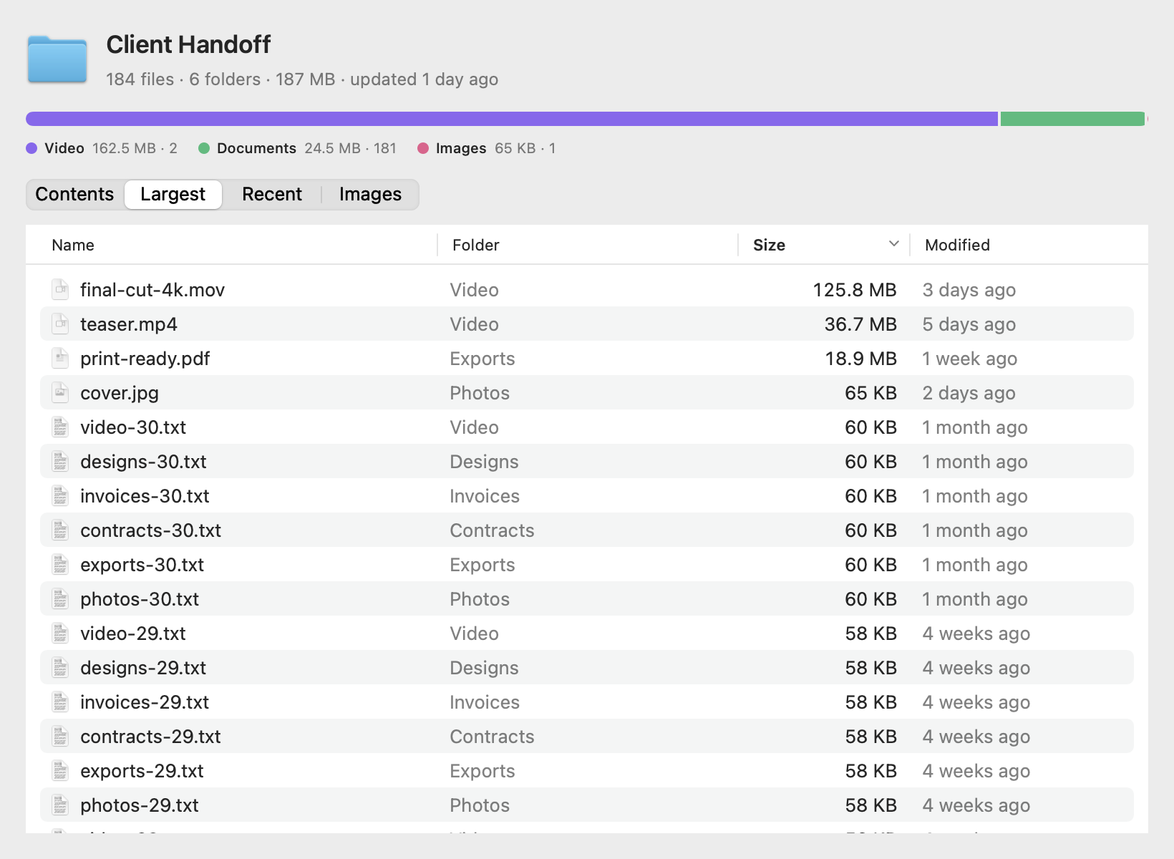Click the 36.7 MB size of teaser.mp4

click(x=860, y=324)
